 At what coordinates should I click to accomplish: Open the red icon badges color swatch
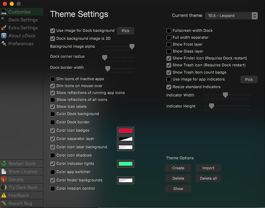(125, 131)
